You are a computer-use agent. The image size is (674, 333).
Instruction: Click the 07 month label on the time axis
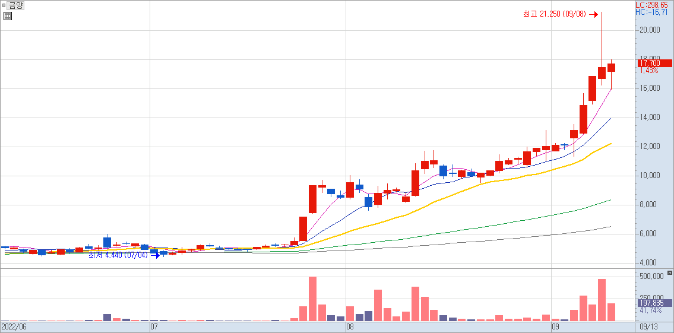154,326
